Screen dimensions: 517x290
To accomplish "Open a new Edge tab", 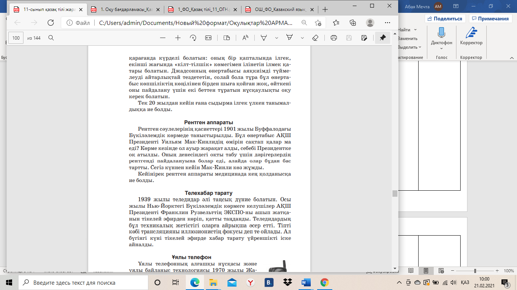I will tap(325, 9).
